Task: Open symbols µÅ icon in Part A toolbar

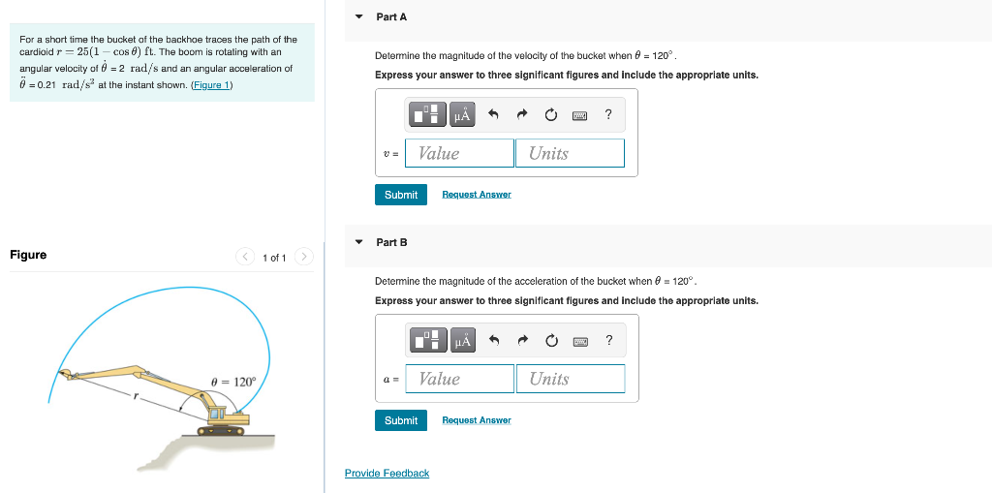Action: click(x=462, y=114)
